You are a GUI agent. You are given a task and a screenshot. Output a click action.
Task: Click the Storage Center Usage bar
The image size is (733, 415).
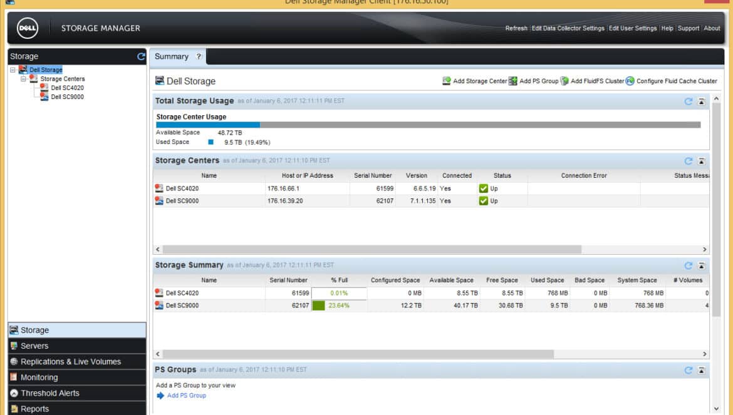pyautogui.click(x=428, y=125)
